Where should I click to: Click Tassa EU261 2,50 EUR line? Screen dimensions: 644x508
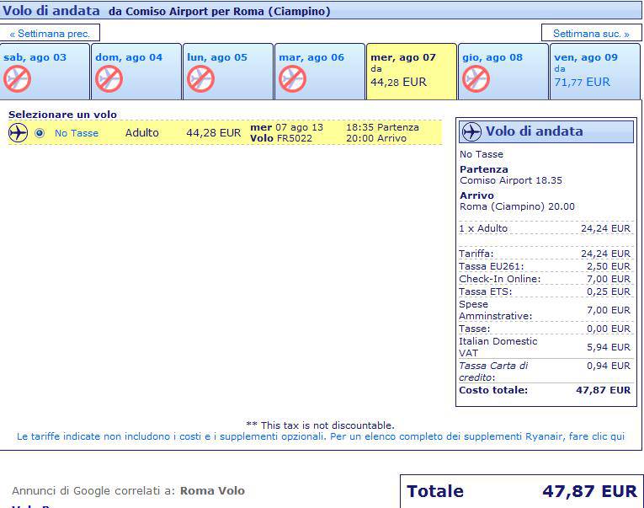point(545,266)
